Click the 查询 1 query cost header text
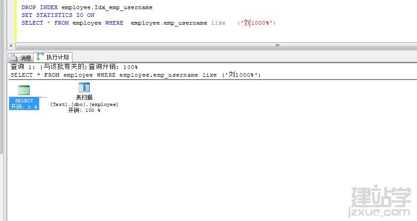This screenshot has height=221, width=417. point(74,67)
